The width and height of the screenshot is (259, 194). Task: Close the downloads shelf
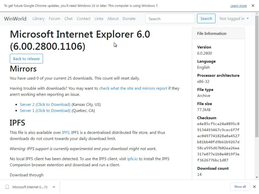[x=254, y=187]
